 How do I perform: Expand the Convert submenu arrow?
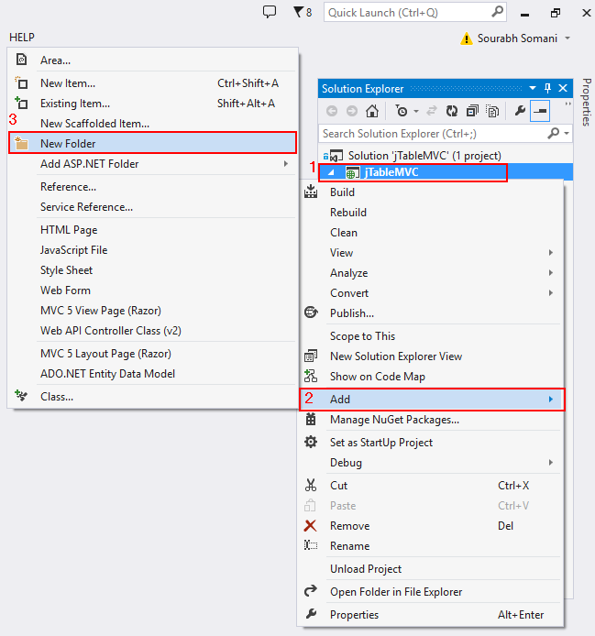[x=551, y=292]
